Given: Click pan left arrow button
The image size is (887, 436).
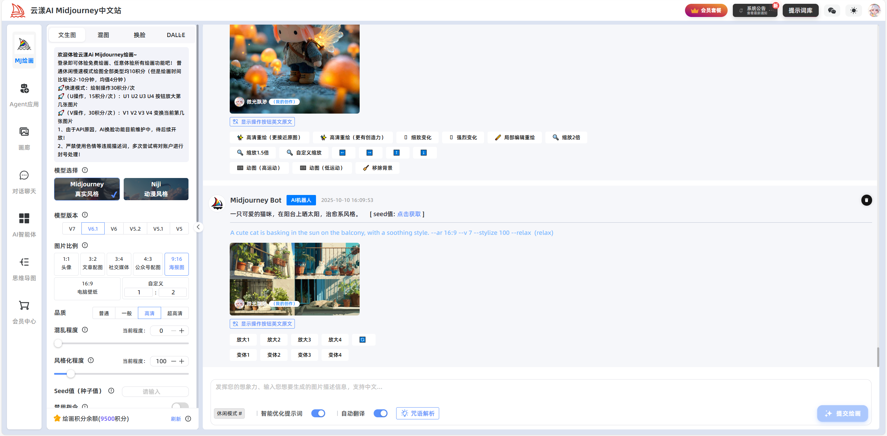Looking at the screenshot, I should 343,153.
